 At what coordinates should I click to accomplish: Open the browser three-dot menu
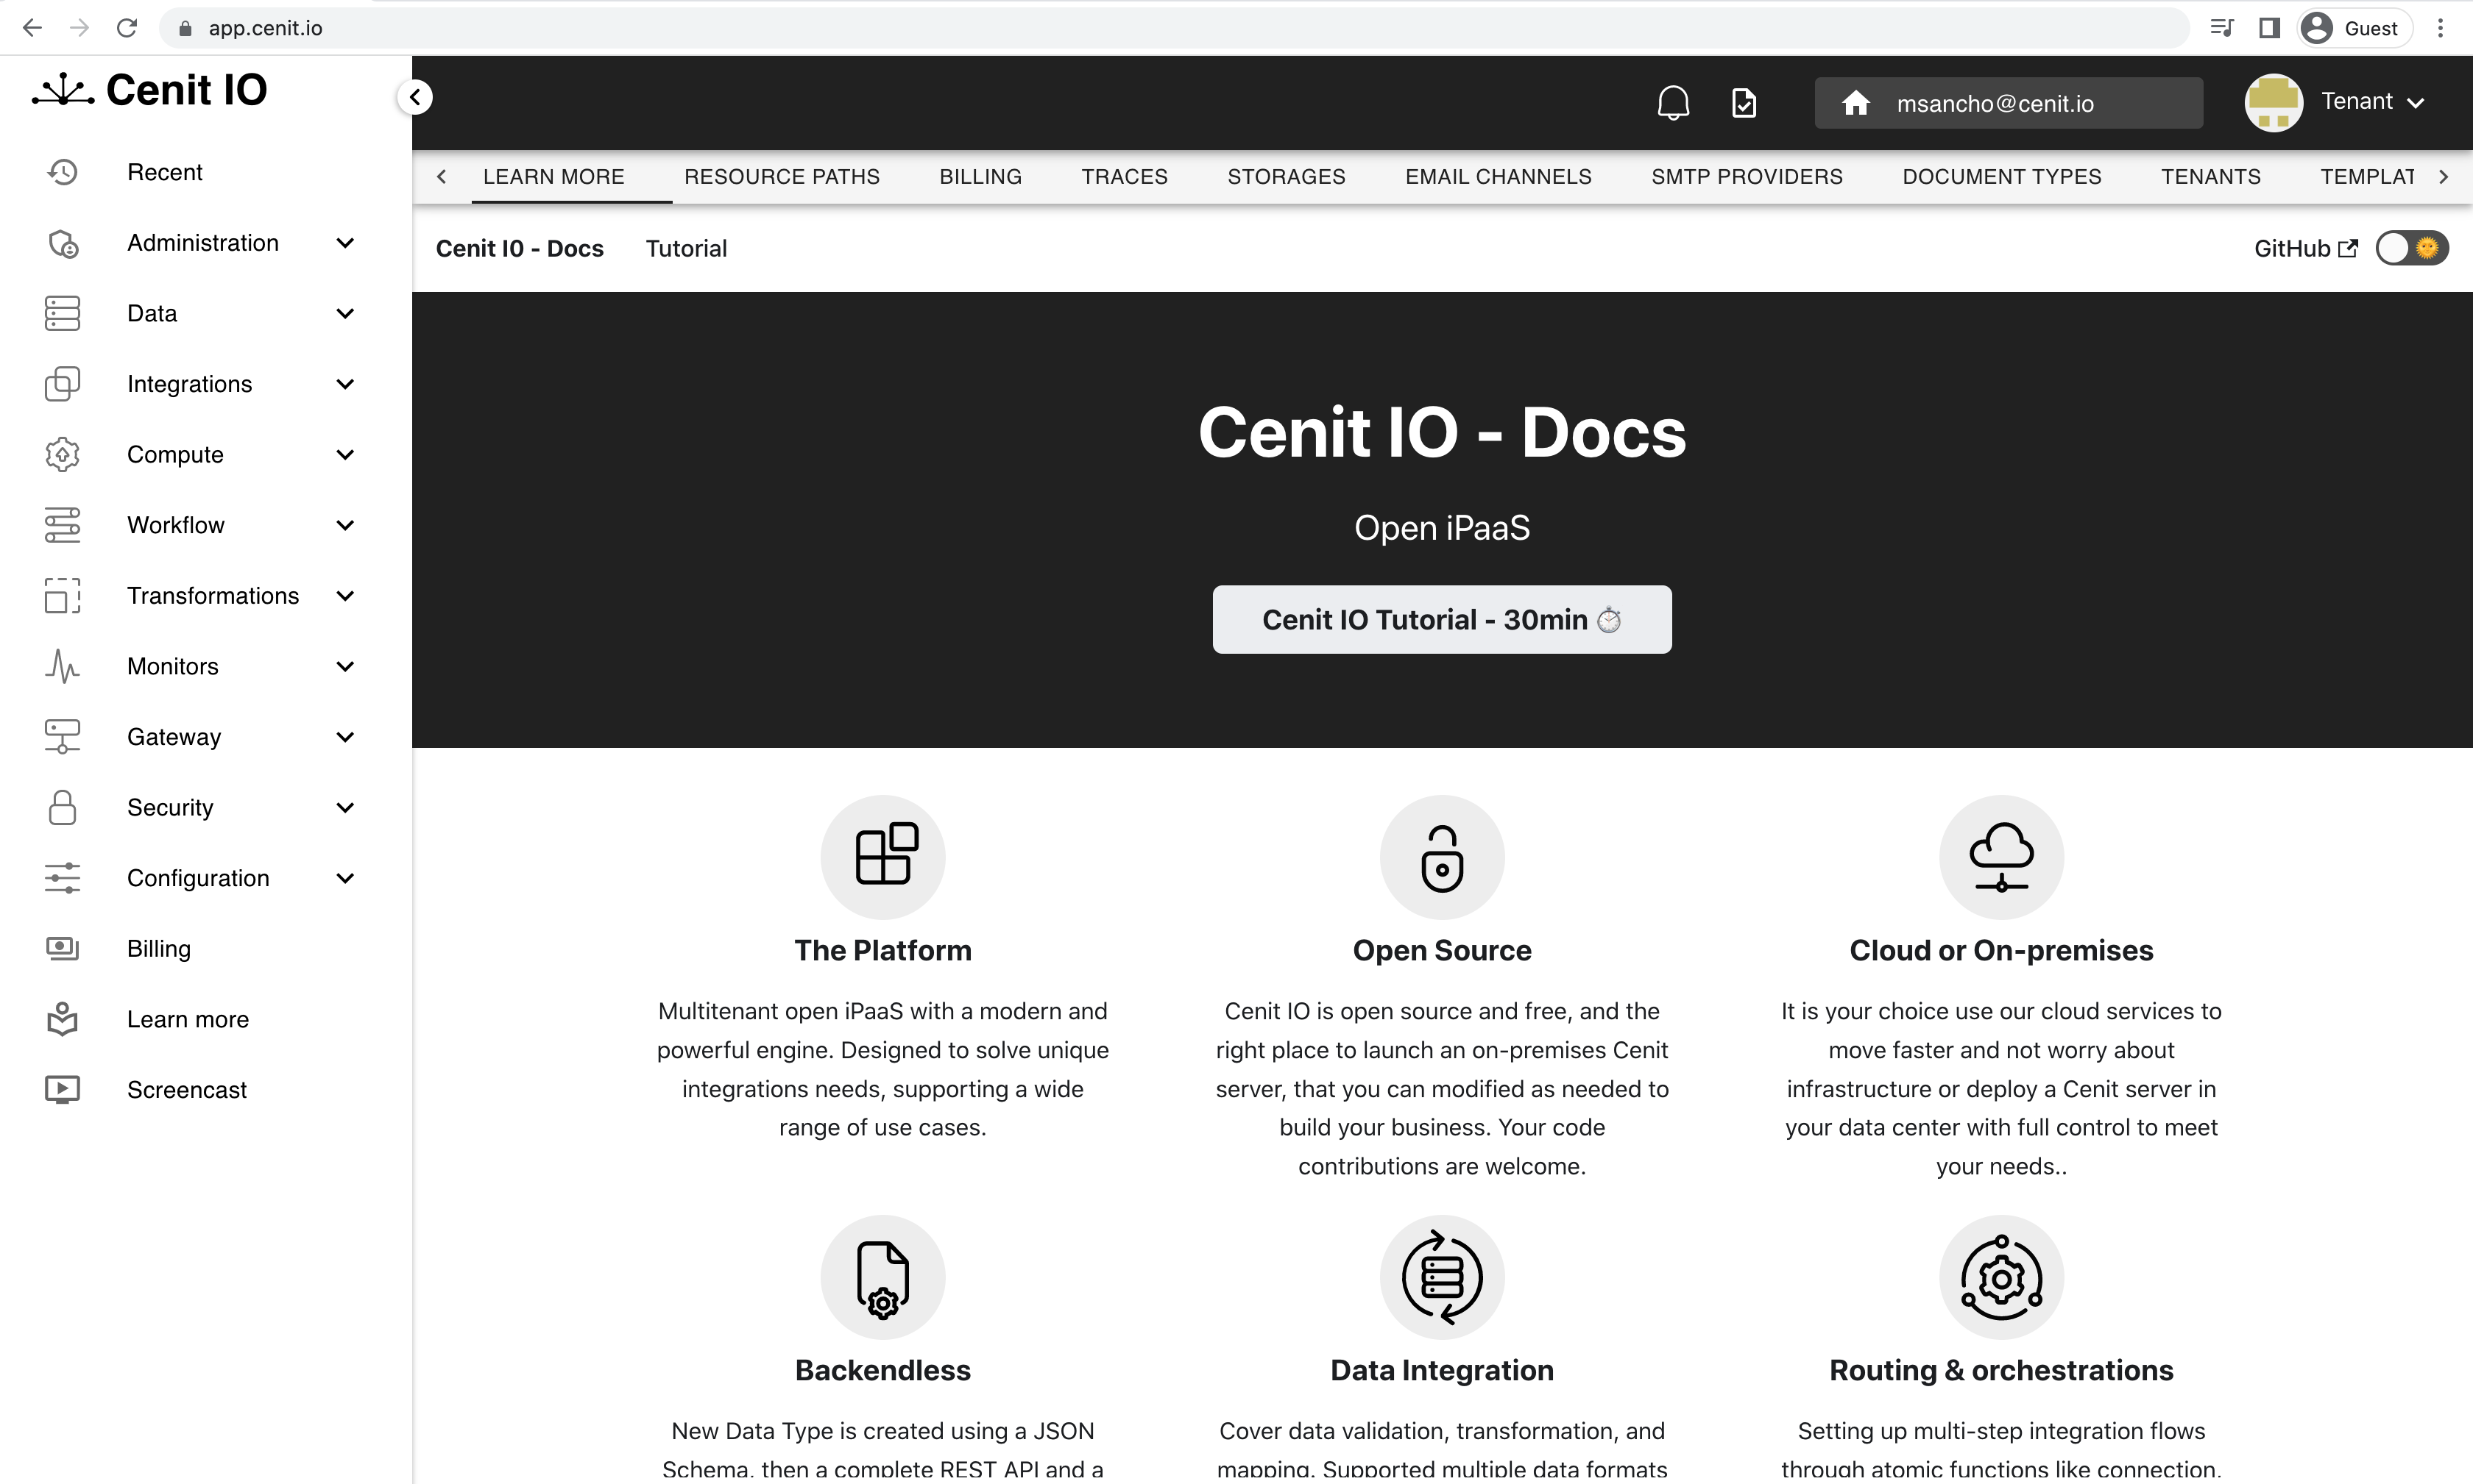(2440, 28)
